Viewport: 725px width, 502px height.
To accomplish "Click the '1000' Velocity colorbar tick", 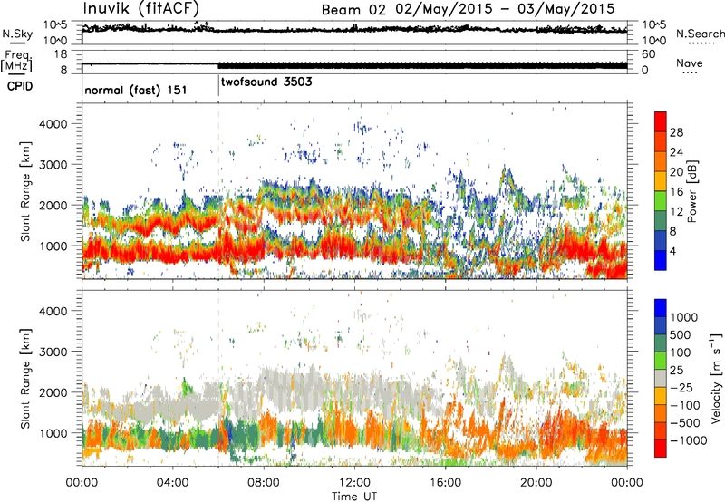I will [684, 317].
